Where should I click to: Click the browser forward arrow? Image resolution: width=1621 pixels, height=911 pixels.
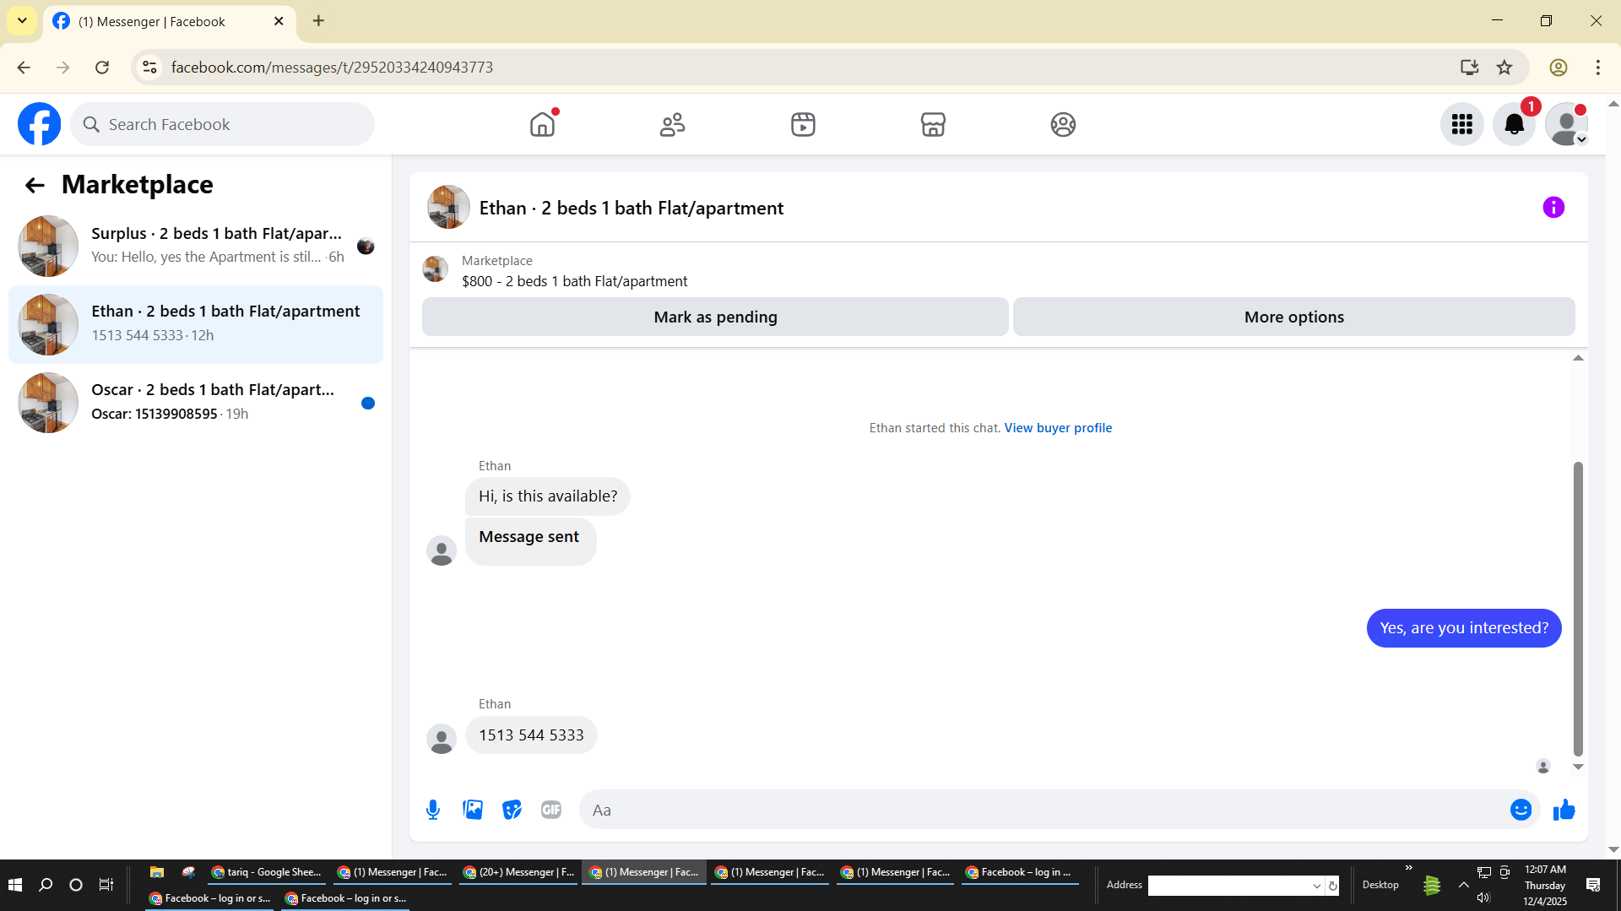(x=63, y=68)
